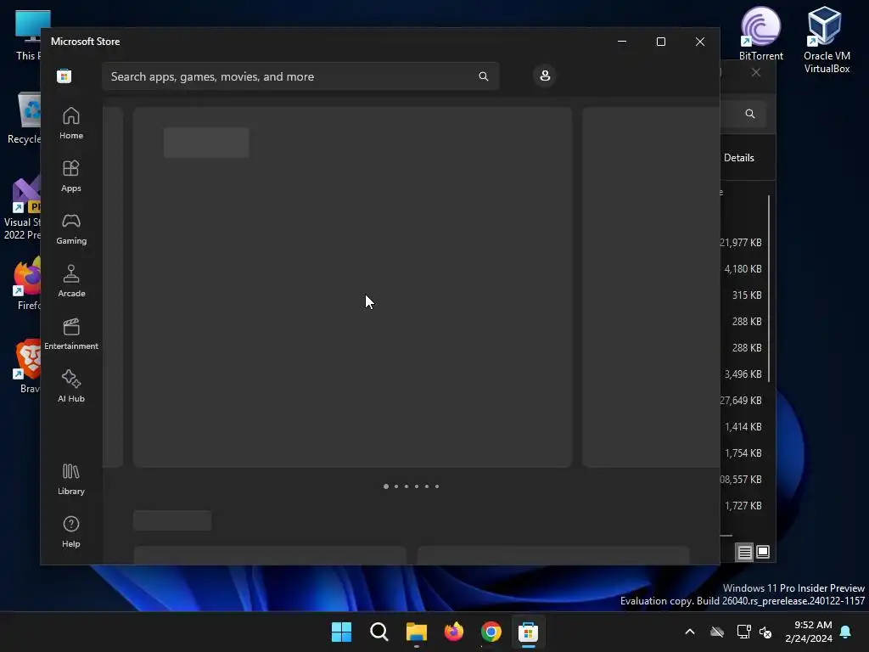Select the file sized 27,649 KB
Screen dimensions: 869x652
pyautogui.click(x=742, y=401)
